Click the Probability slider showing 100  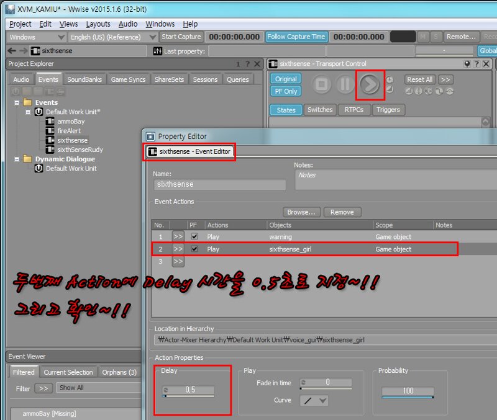408,392
